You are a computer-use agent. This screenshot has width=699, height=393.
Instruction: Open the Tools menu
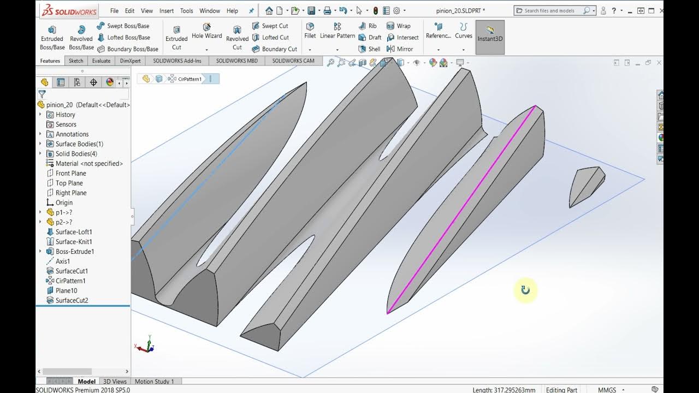[187, 10]
